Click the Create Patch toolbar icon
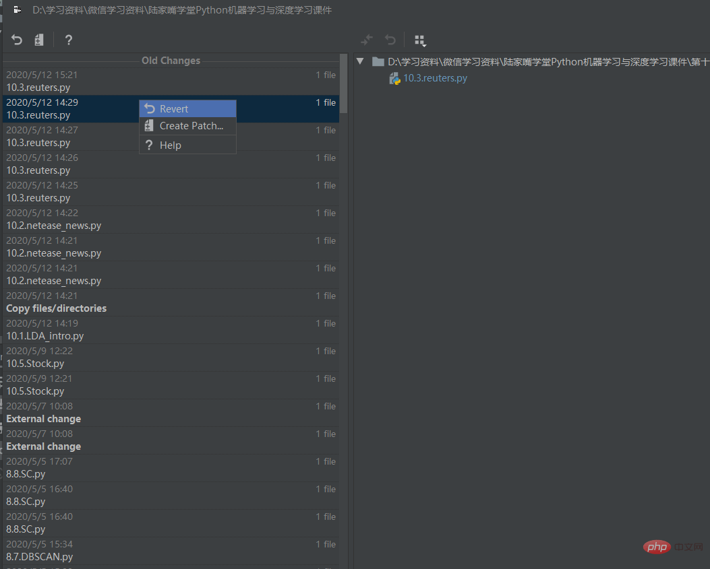This screenshot has height=569, width=710. coord(39,40)
